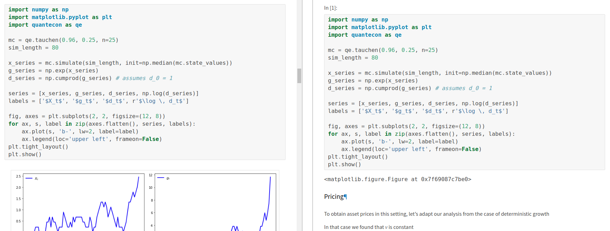This screenshot has height=231, width=610.
Task: Click 'To obtain asset prices in this setting' paragraph
Action: click(x=437, y=214)
